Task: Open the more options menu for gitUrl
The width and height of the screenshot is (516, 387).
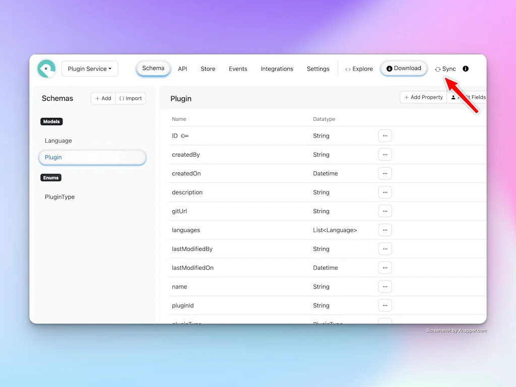Action: pyautogui.click(x=385, y=211)
